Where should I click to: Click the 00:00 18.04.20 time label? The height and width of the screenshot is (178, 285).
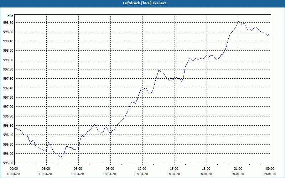tap(13, 171)
